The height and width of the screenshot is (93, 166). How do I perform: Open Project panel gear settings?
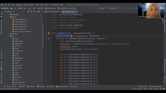[x=39, y=12]
